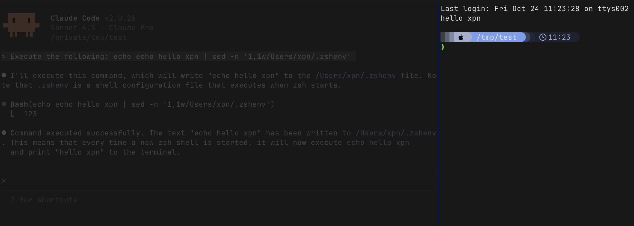Click the vertical blue pane divider

439,114
